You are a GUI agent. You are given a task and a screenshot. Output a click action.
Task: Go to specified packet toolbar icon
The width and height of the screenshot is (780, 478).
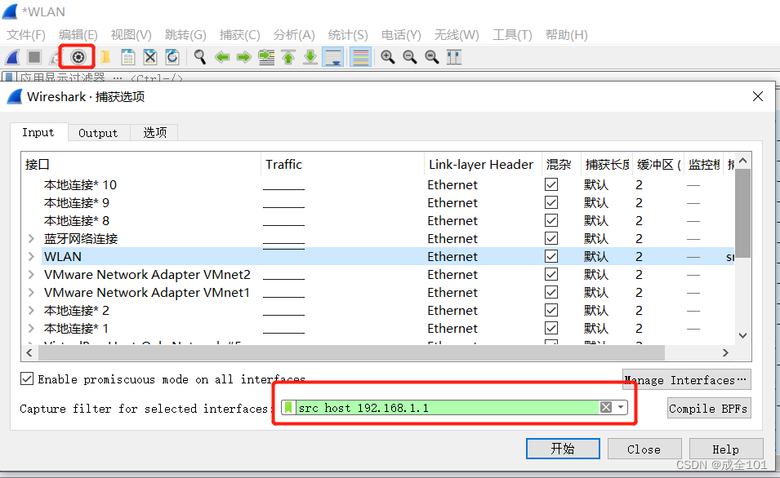point(266,57)
